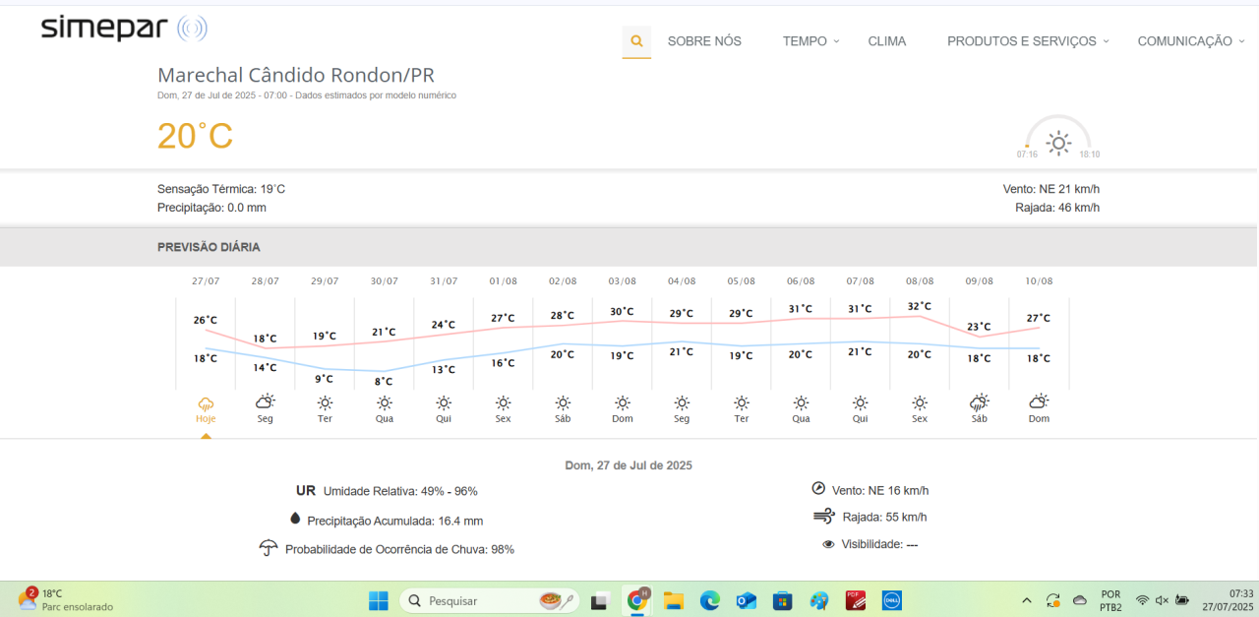Show hidden system tray icons
Viewport: 1259px width, 617px height.
click(x=1027, y=600)
